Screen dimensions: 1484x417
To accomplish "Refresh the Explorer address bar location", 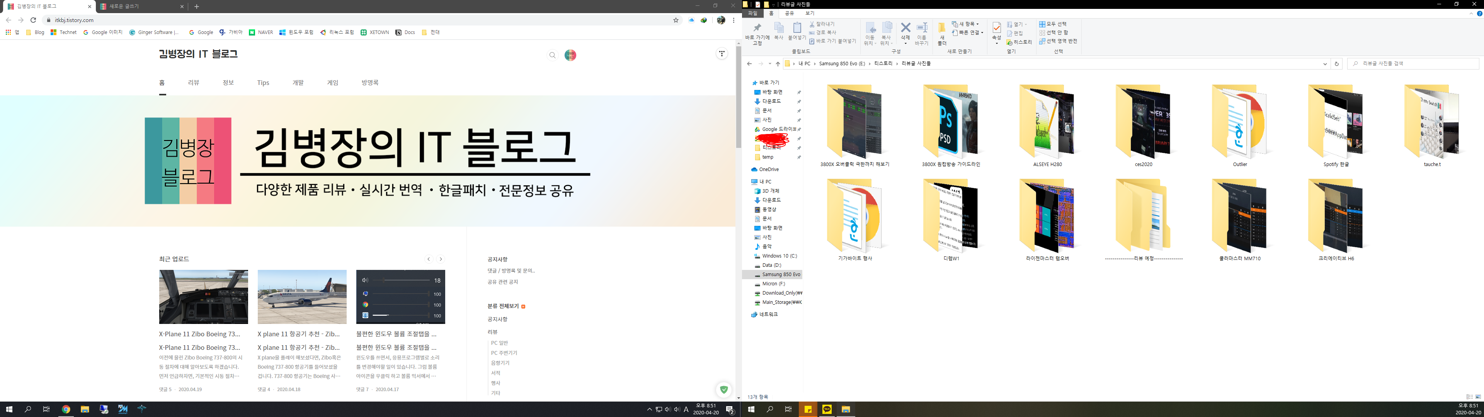I will [1336, 64].
